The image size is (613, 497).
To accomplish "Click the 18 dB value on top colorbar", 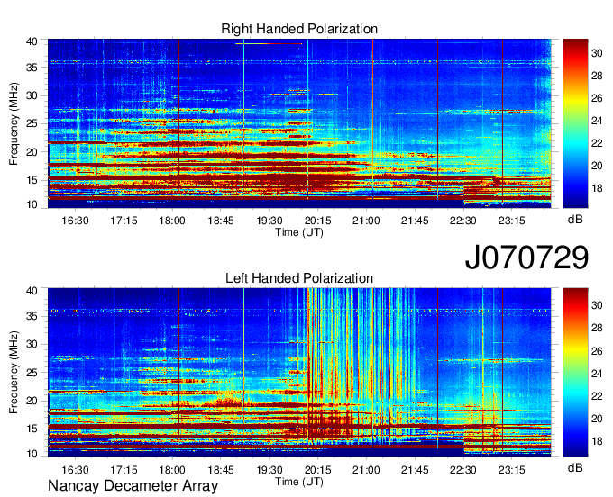I will pos(597,188).
